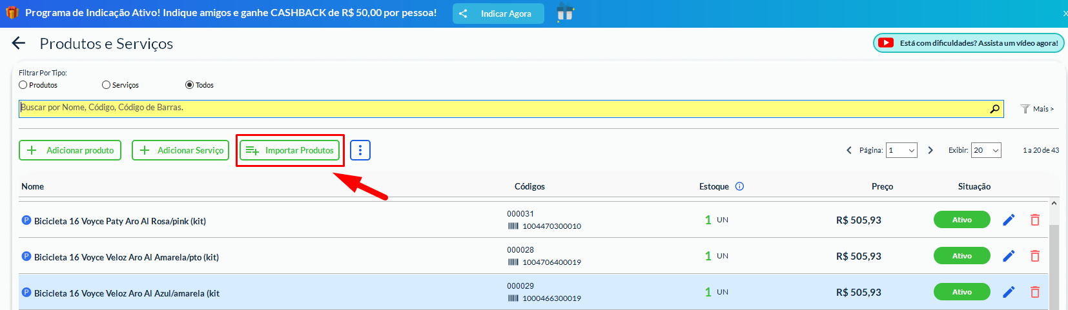Click the magnifier search icon in search bar

pos(994,109)
